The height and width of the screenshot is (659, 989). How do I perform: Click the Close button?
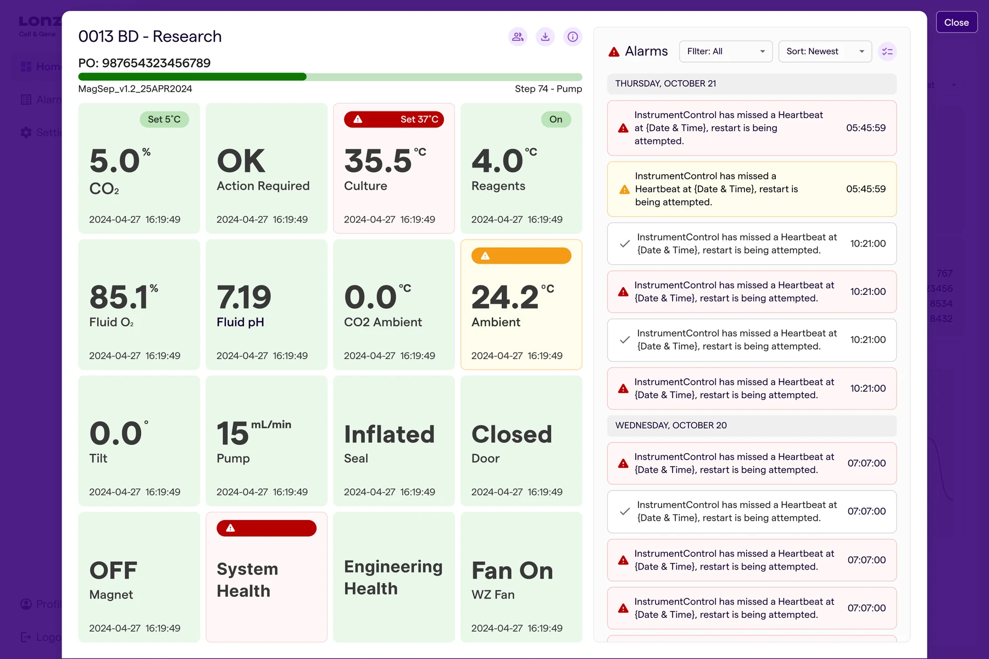[957, 23]
